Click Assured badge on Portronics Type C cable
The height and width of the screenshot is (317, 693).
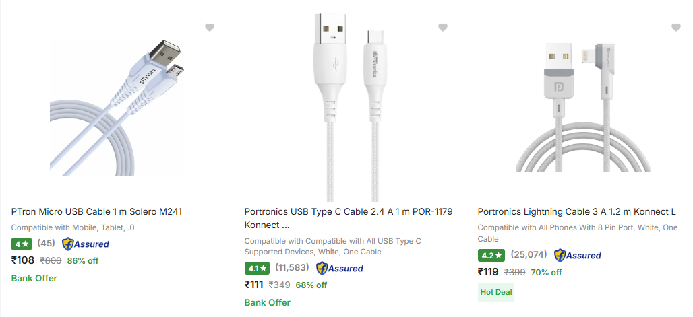point(340,268)
